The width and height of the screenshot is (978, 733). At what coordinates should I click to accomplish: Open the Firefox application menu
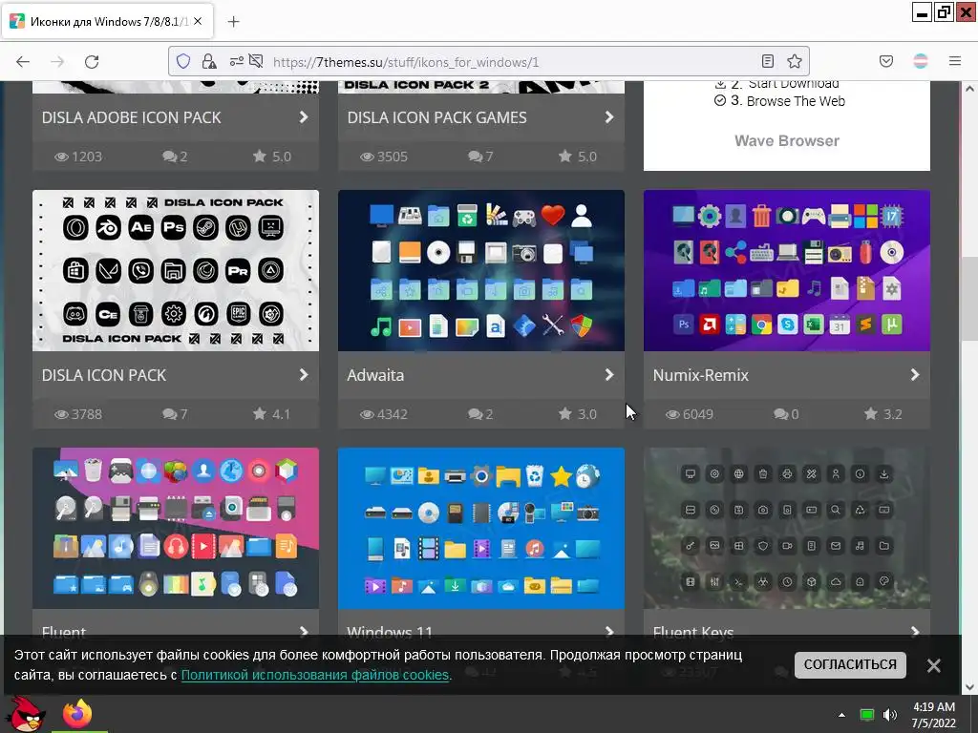tap(955, 61)
